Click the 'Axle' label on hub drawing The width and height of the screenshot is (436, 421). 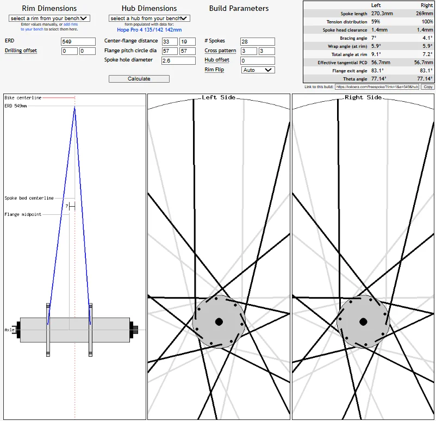pyautogui.click(x=9, y=330)
